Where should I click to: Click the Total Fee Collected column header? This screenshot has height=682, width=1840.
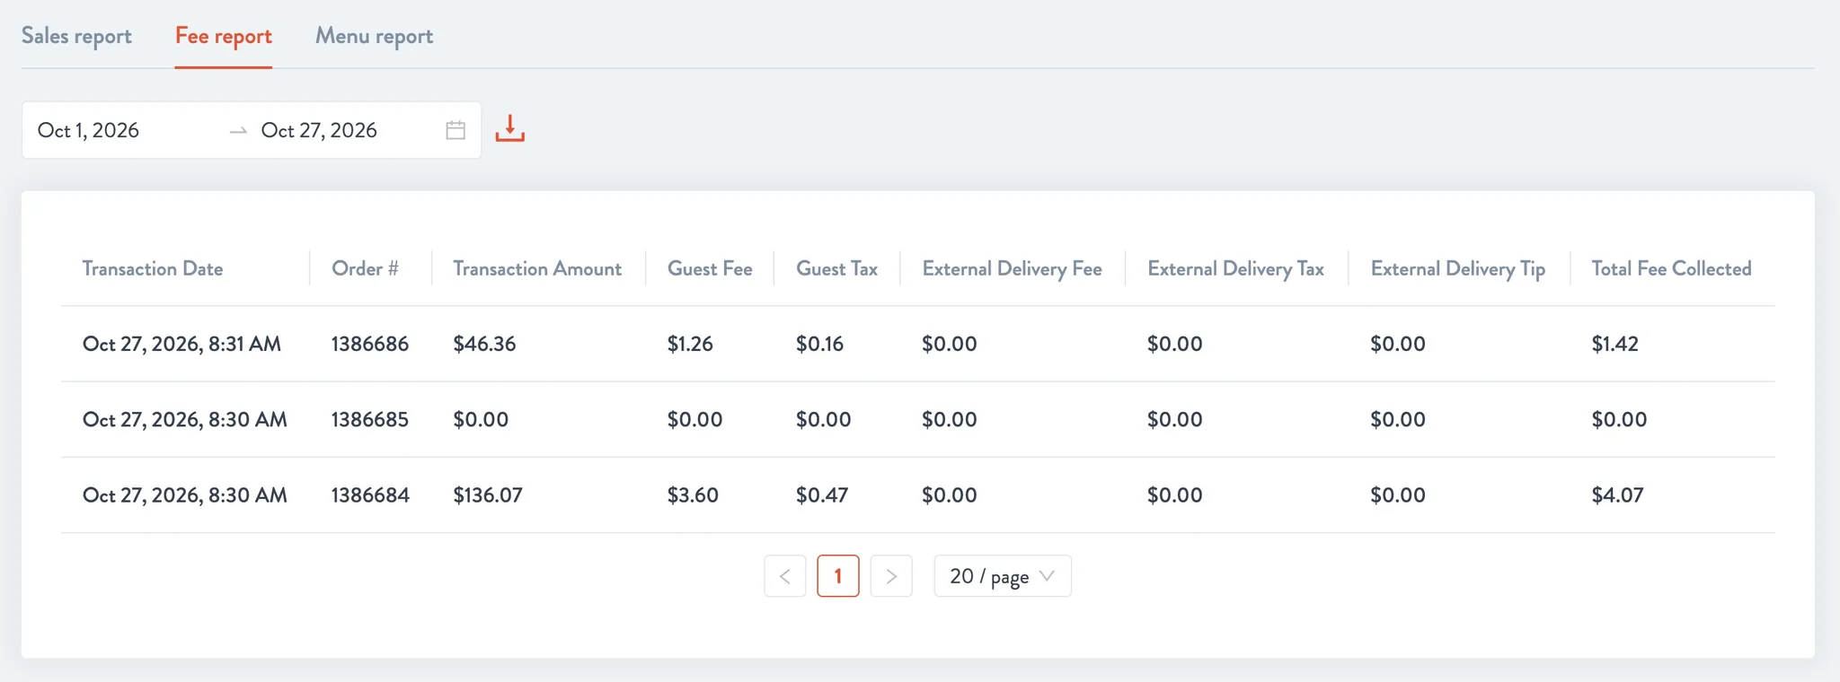(x=1671, y=268)
